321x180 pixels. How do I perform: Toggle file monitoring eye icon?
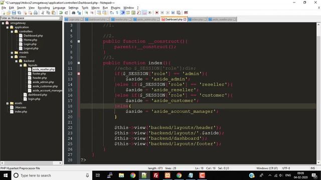pyautogui.click(x=150, y=12)
